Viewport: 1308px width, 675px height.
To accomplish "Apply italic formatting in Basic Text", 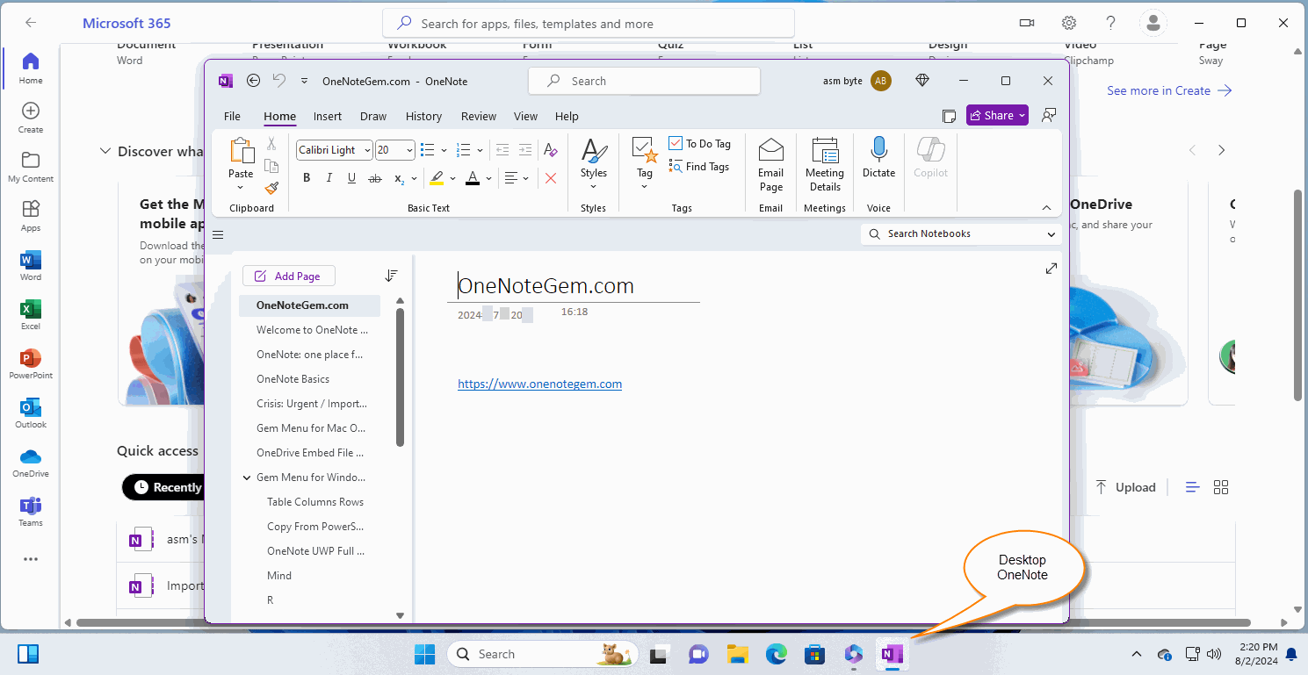I will pos(329,178).
